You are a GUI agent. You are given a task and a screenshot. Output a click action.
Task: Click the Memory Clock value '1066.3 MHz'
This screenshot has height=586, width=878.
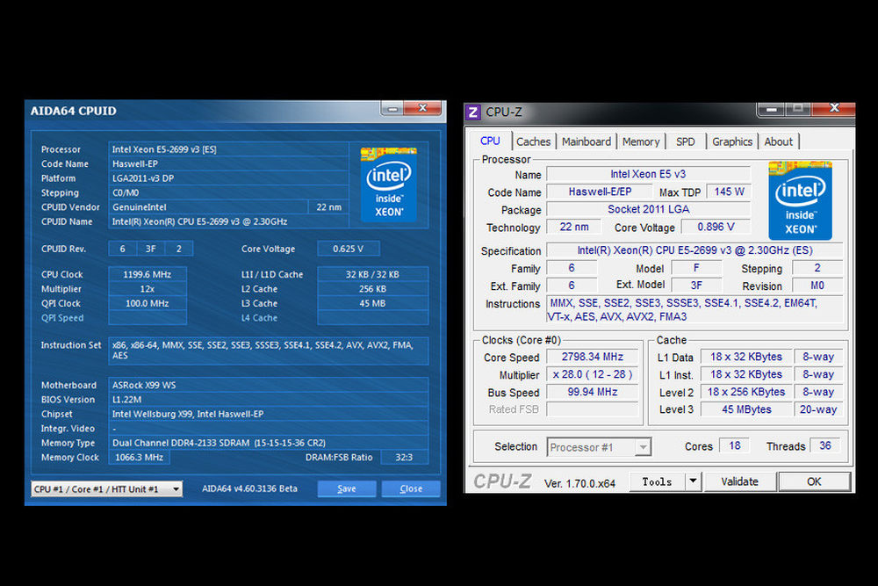click(140, 457)
